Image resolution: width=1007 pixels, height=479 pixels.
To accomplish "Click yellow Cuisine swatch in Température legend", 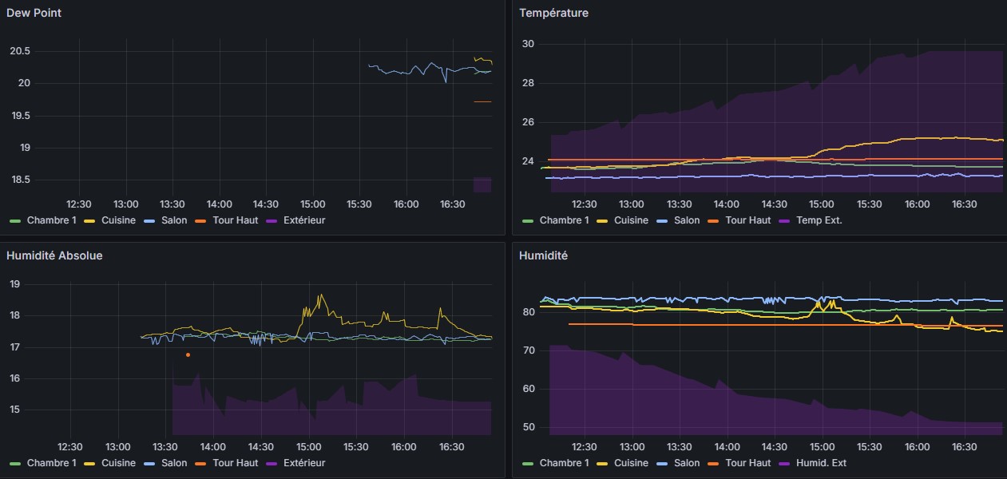I will pos(604,220).
